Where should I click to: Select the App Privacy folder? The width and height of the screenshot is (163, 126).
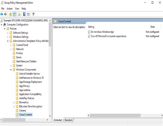(x=24, y=86)
